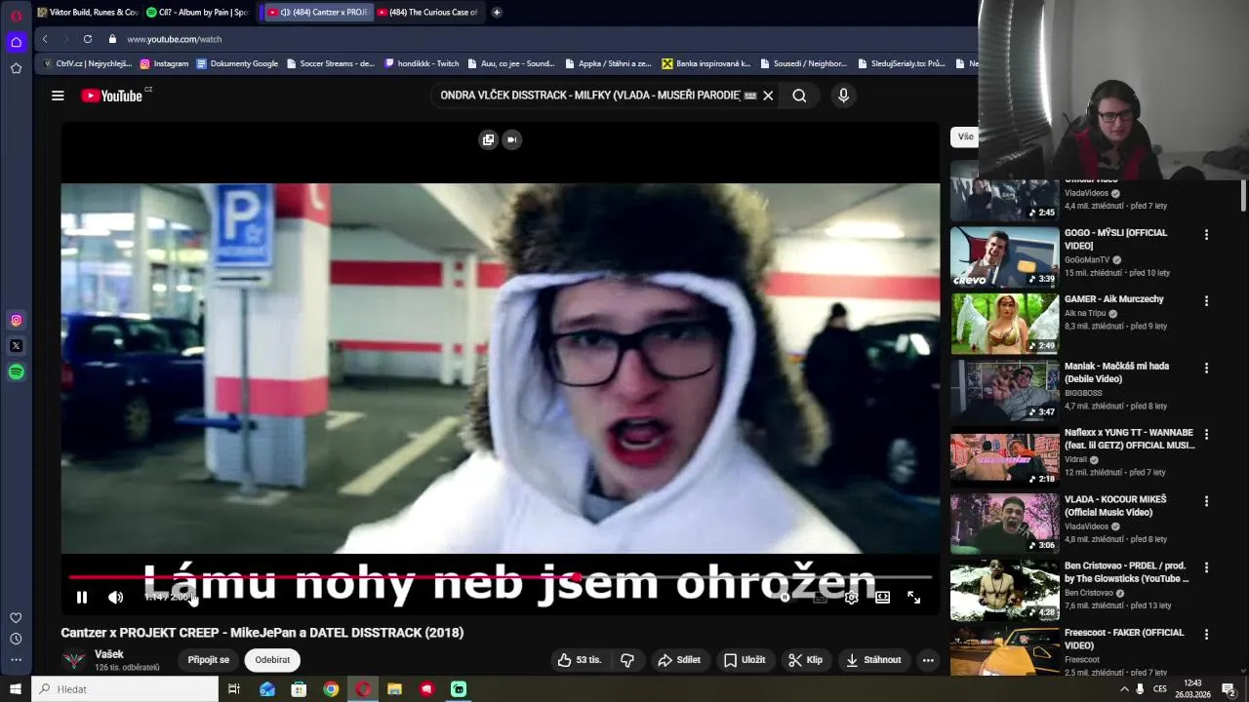This screenshot has height=702, width=1249.
Task: Mute the video using speaker icon
Action: 115,597
